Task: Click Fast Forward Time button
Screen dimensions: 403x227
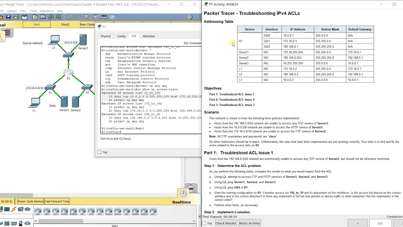Action: (x=57, y=201)
